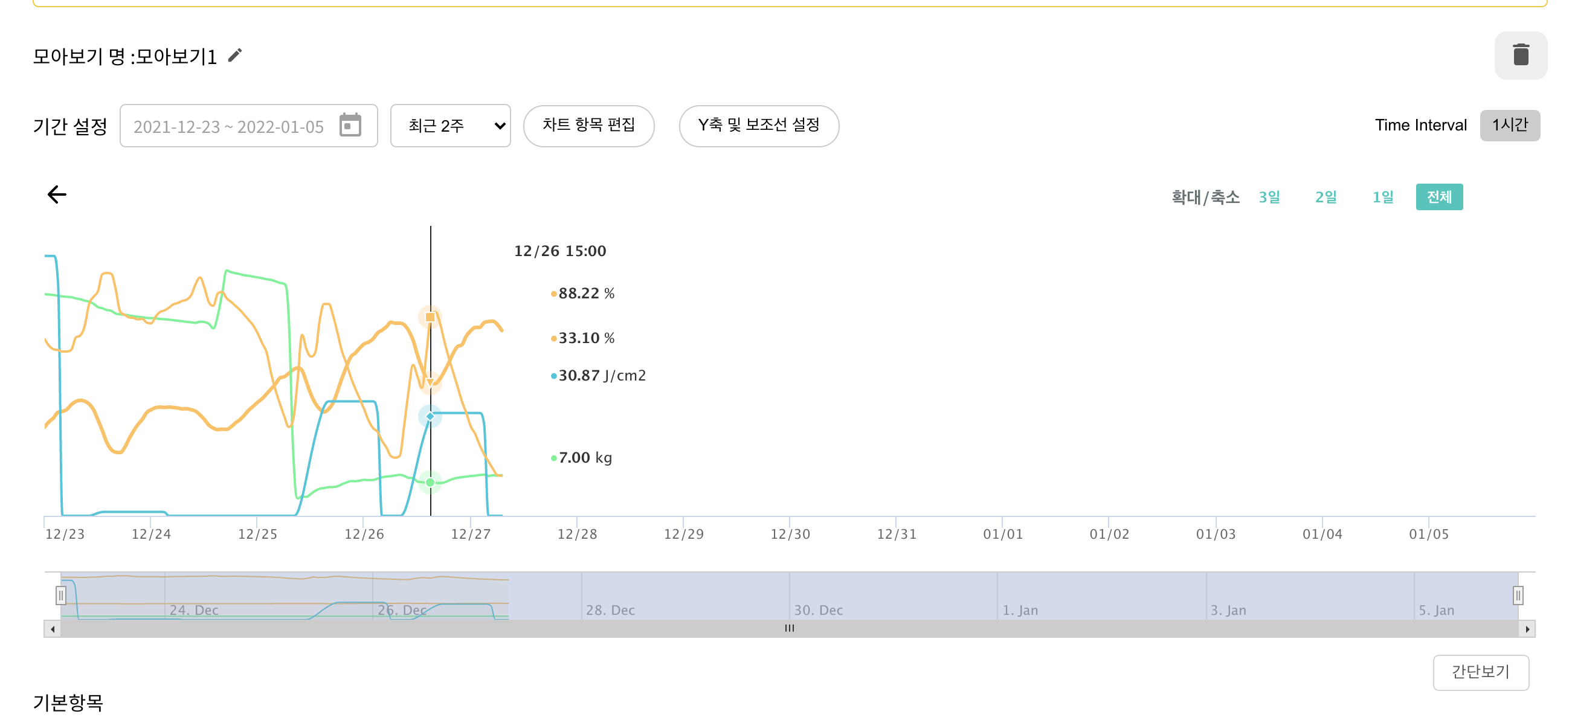
Task: Click the 간단보기 button
Action: click(x=1480, y=672)
